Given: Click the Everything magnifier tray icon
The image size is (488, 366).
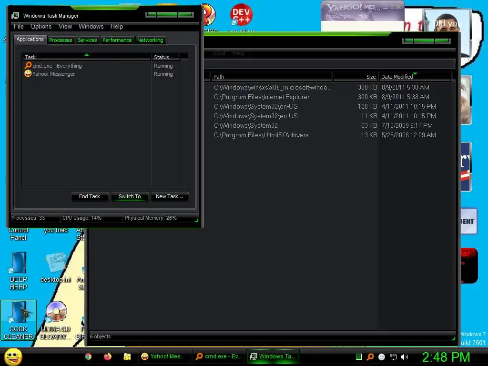Looking at the screenshot, I should pyautogui.click(x=370, y=357).
